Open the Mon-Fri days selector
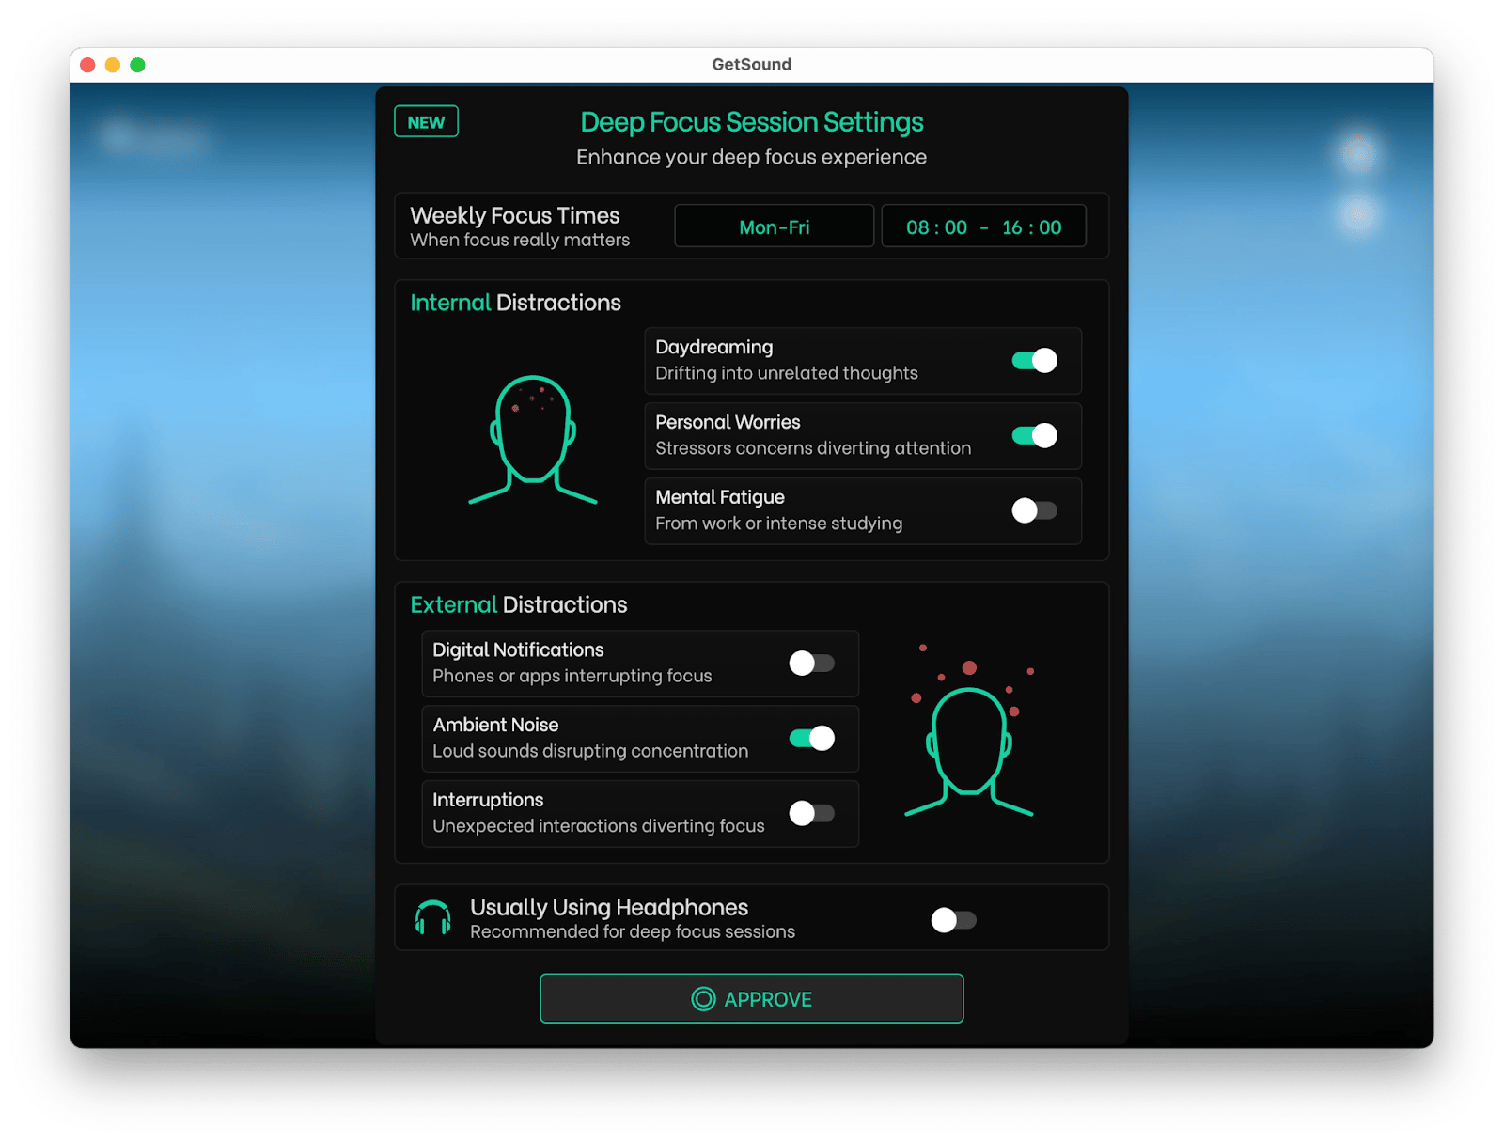 (774, 227)
